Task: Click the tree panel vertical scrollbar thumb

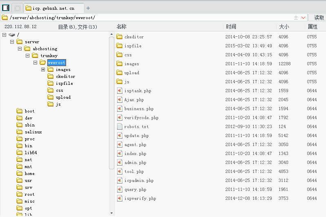Action: [x=112, y=103]
